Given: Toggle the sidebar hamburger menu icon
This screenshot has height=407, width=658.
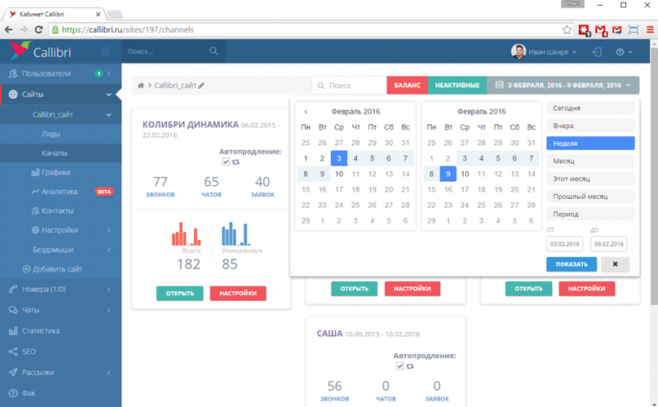Looking at the screenshot, I should [104, 52].
